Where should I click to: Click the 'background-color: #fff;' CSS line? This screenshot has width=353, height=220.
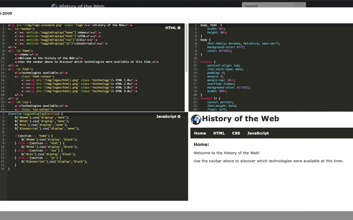(x=226, y=47)
